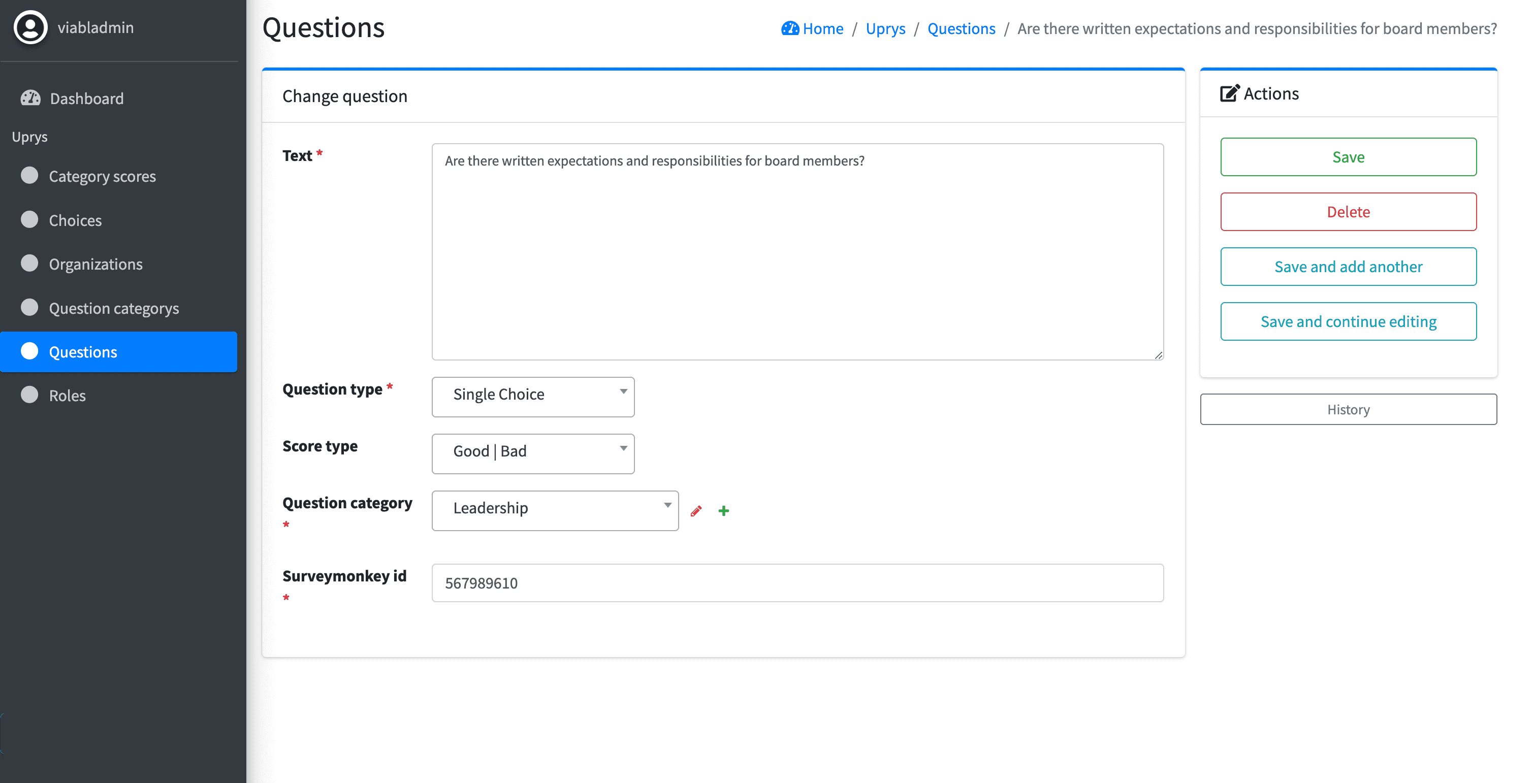The image size is (1534, 783).
Task: Click the Dashboard icon in the sidebar
Action: point(30,97)
